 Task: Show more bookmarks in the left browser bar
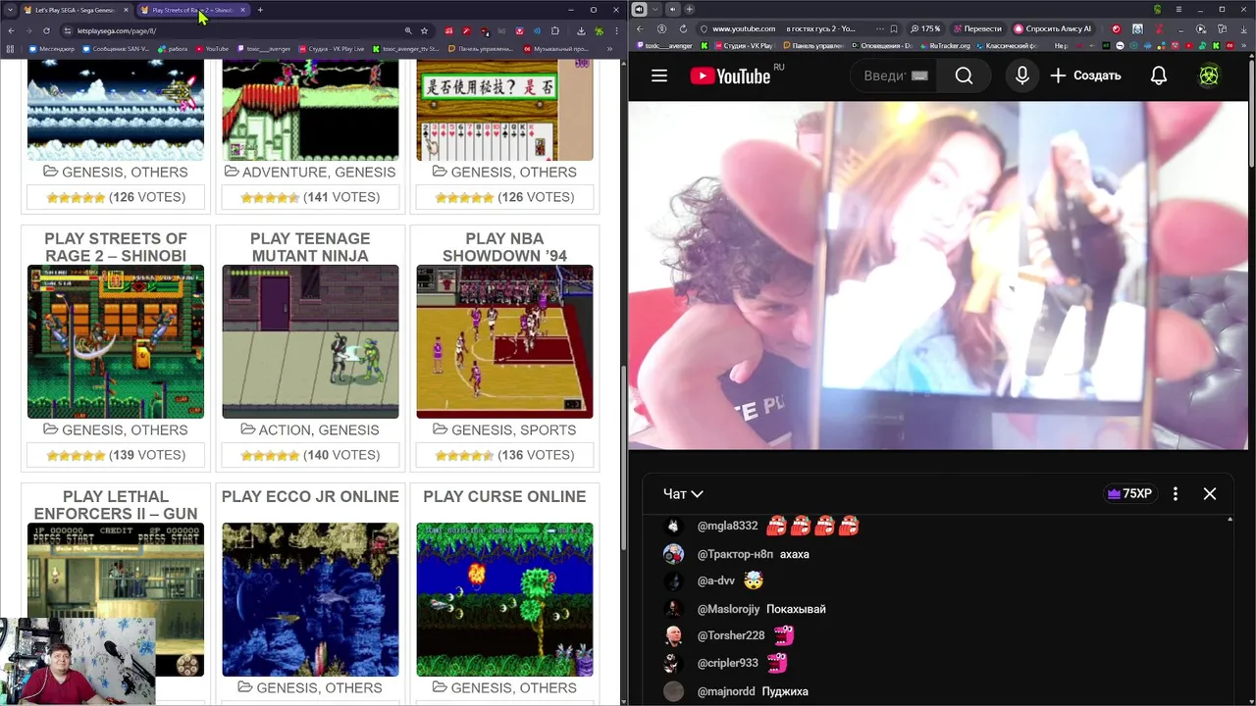609,49
